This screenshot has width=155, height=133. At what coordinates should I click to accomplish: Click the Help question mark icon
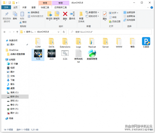click(152, 8)
